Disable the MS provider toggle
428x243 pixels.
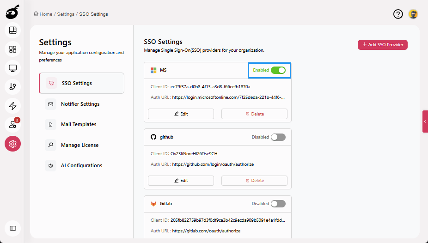278,70
